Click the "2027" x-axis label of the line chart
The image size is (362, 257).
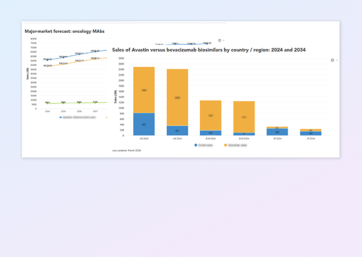(95, 112)
